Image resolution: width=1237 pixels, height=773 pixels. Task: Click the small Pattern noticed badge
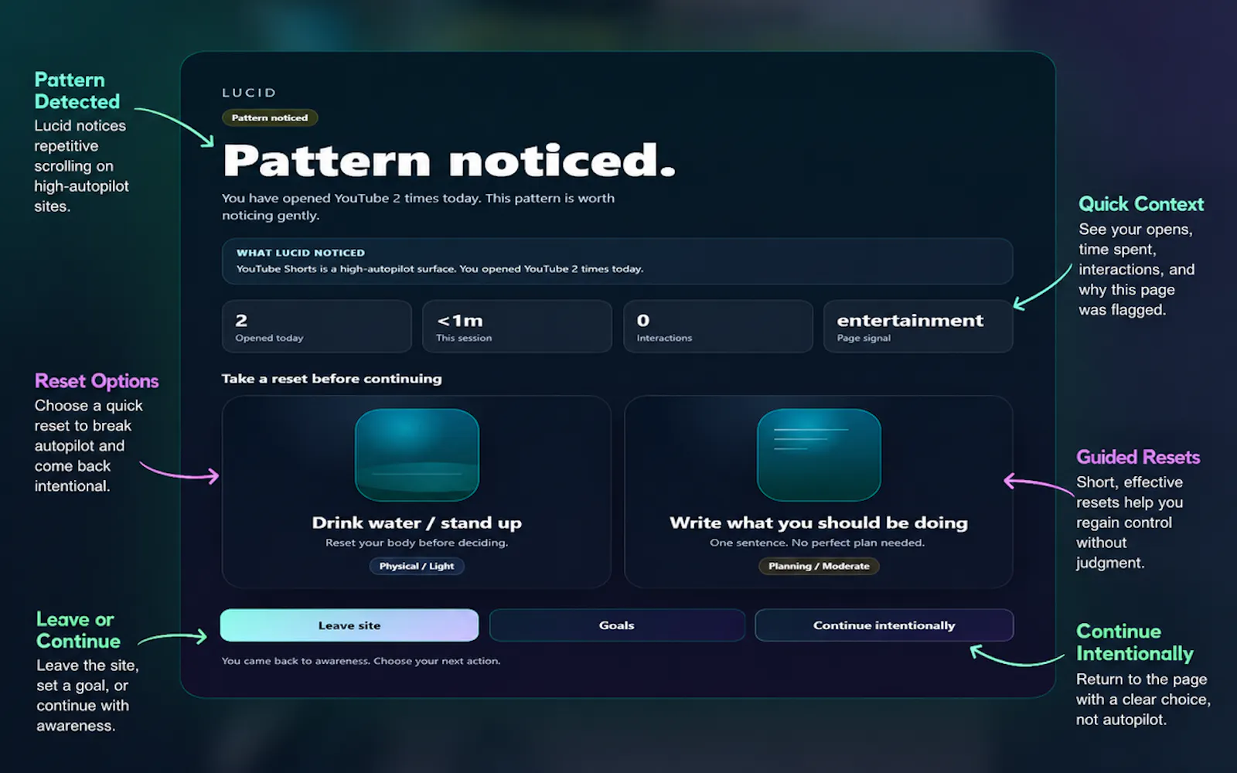(270, 117)
